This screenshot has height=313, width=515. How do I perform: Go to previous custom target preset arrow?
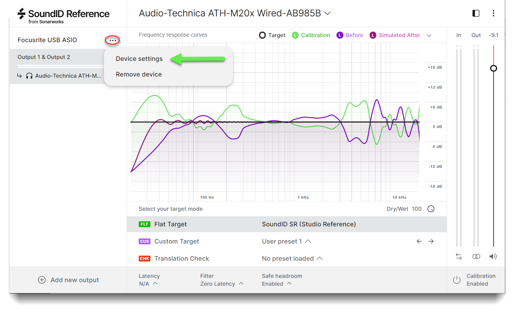[419, 242]
